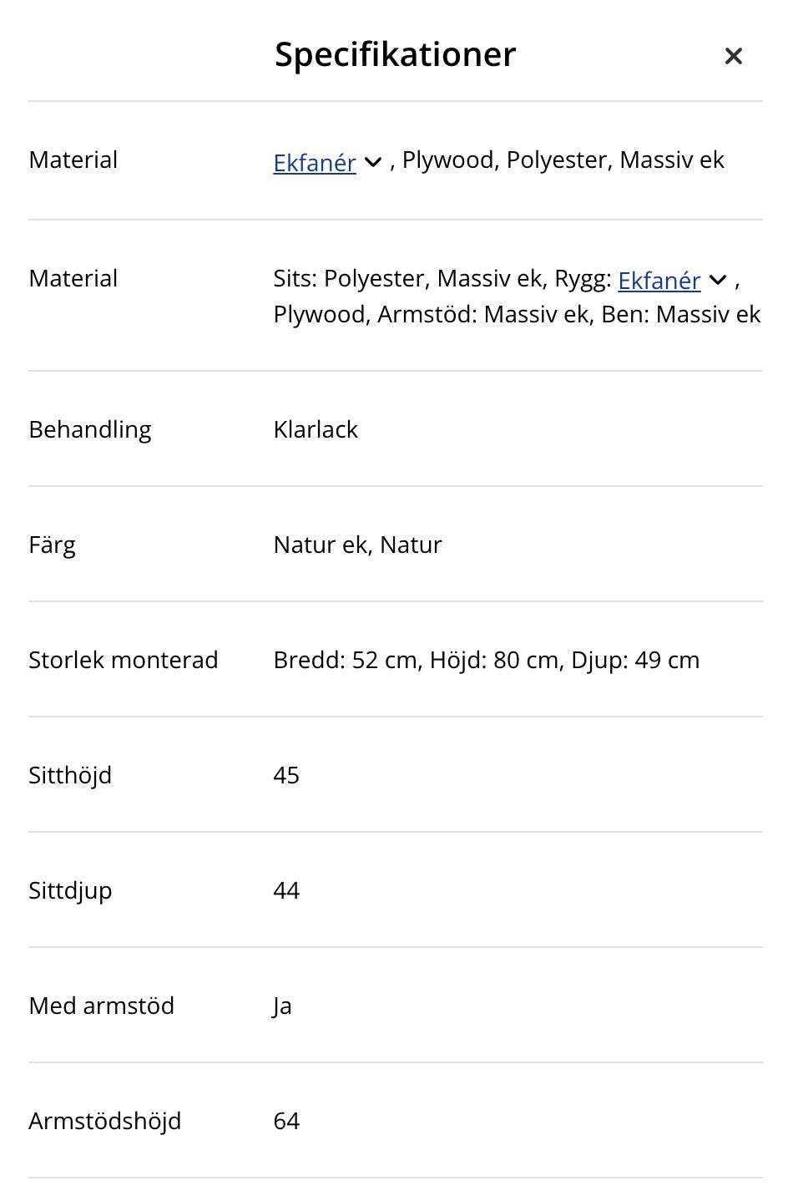Expand chevron next to Rygg Ekfanér
This screenshot has height=1196, width=793.
click(718, 281)
